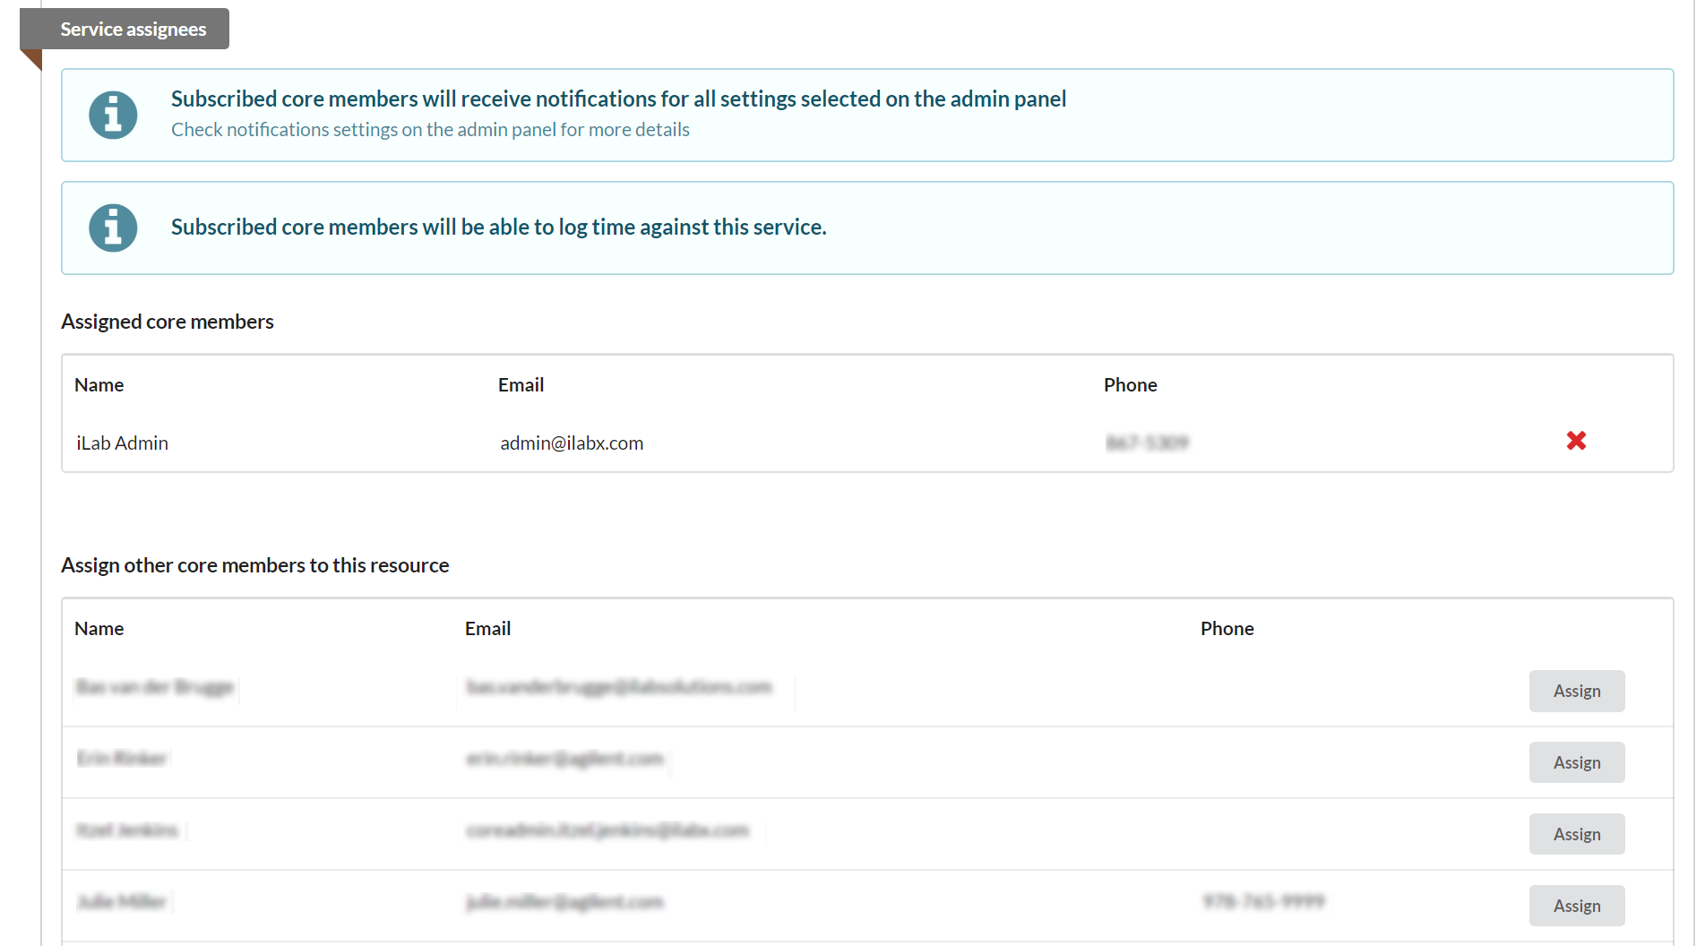Click Assign in the Julie Miller row
Screen dimensions: 1705x946
click(1576, 906)
